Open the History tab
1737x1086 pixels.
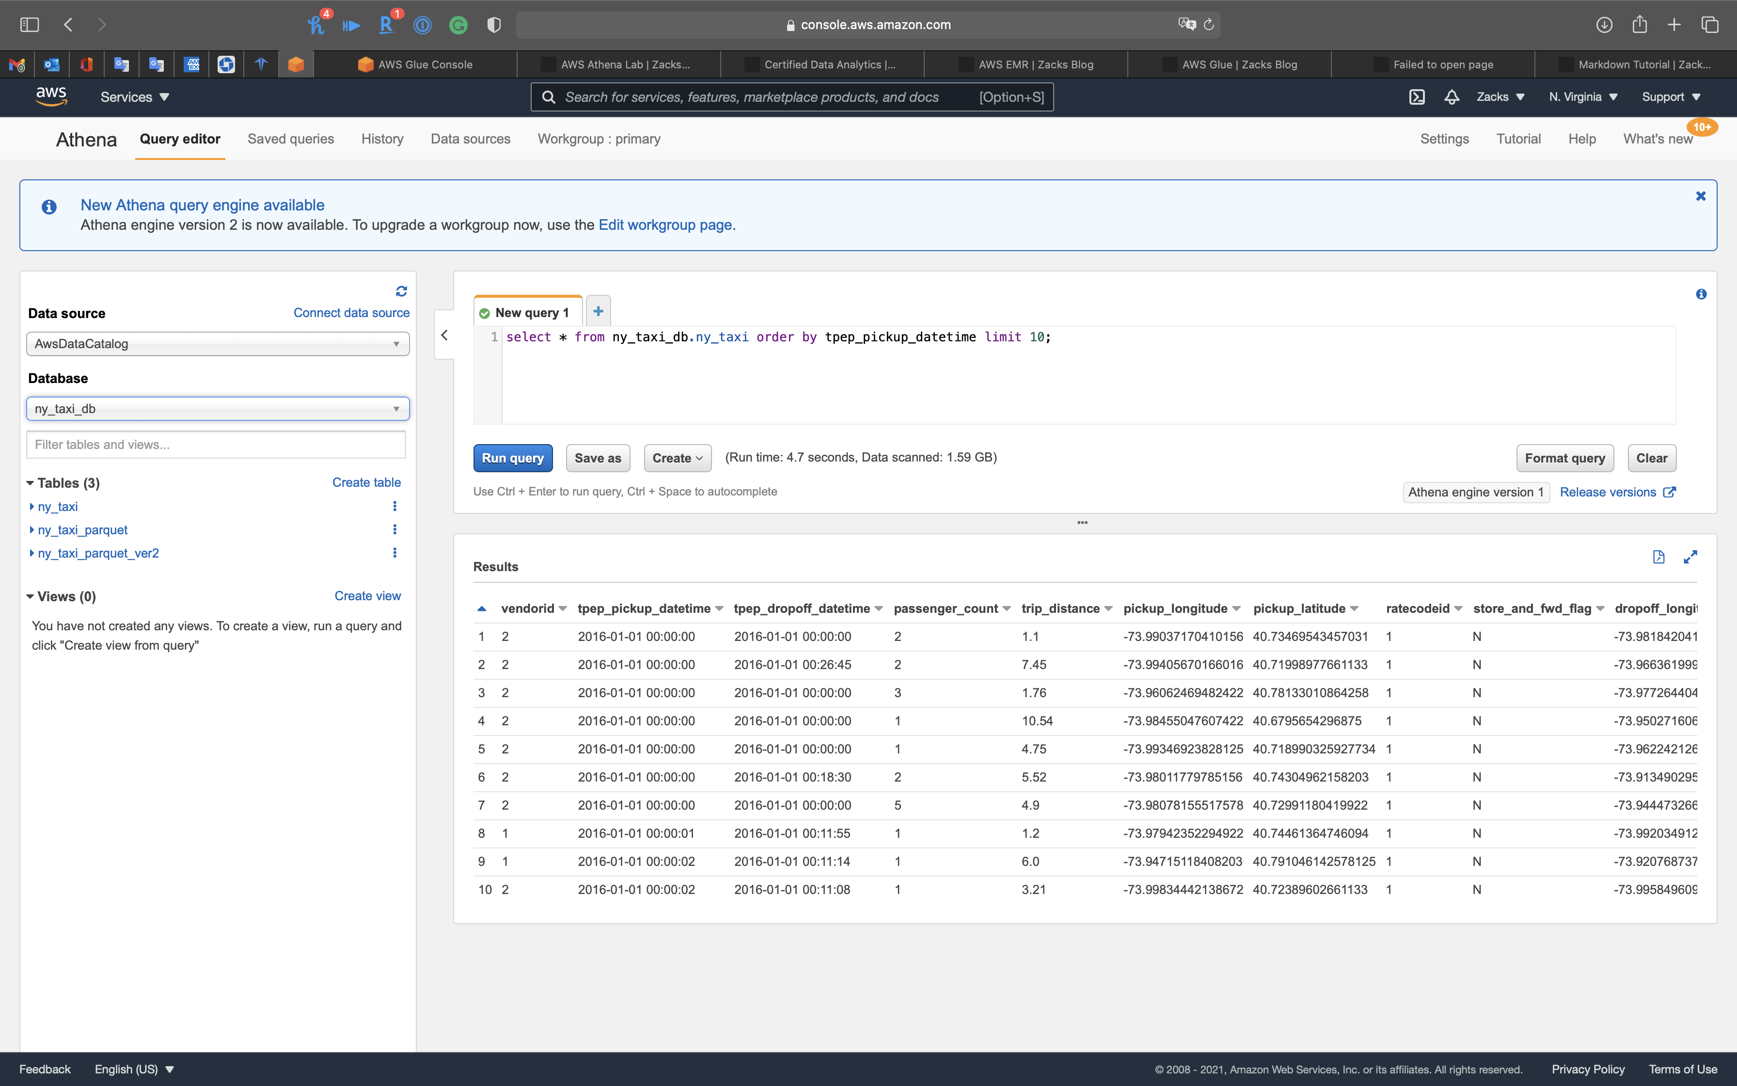click(382, 139)
